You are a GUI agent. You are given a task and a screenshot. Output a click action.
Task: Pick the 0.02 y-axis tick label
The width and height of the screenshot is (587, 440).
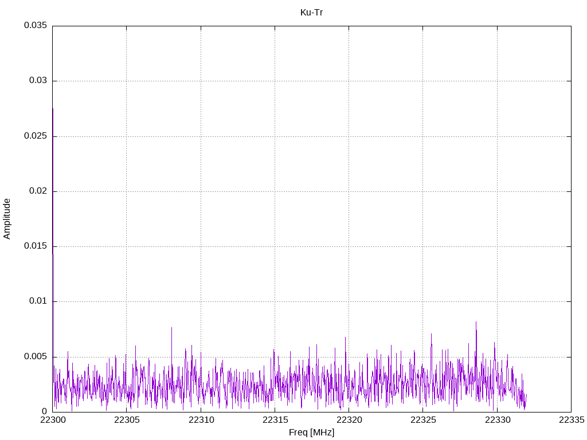37,191
